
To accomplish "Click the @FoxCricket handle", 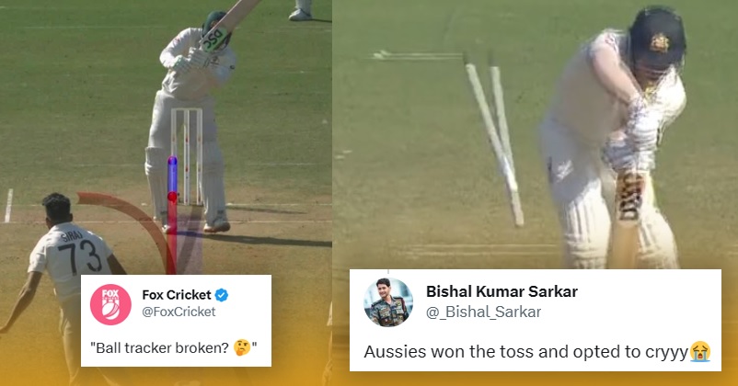I will (179, 312).
